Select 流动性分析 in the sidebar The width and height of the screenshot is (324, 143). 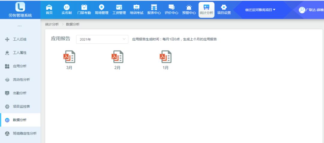[x=20, y=80]
